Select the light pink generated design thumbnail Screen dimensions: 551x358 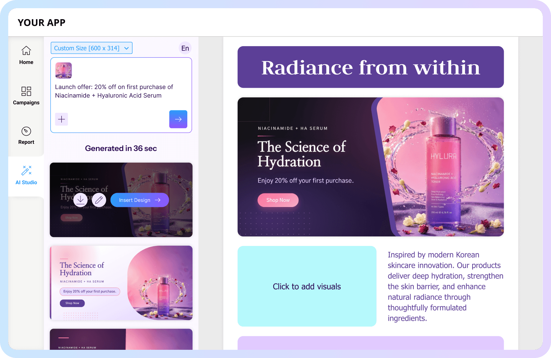click(x=121, y=283)
